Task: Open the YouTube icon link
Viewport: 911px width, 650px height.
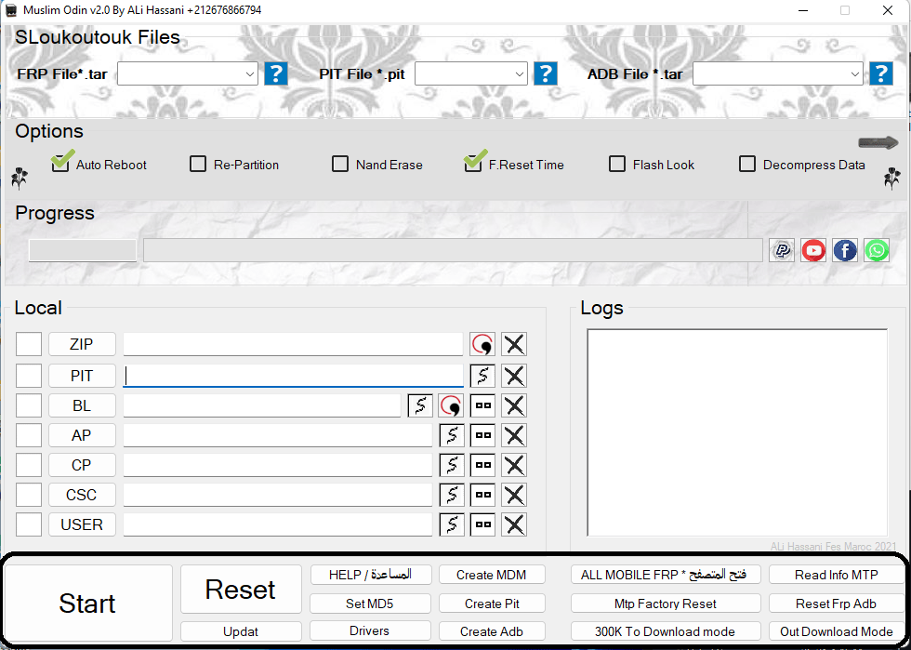Action: tap(813, 250)
